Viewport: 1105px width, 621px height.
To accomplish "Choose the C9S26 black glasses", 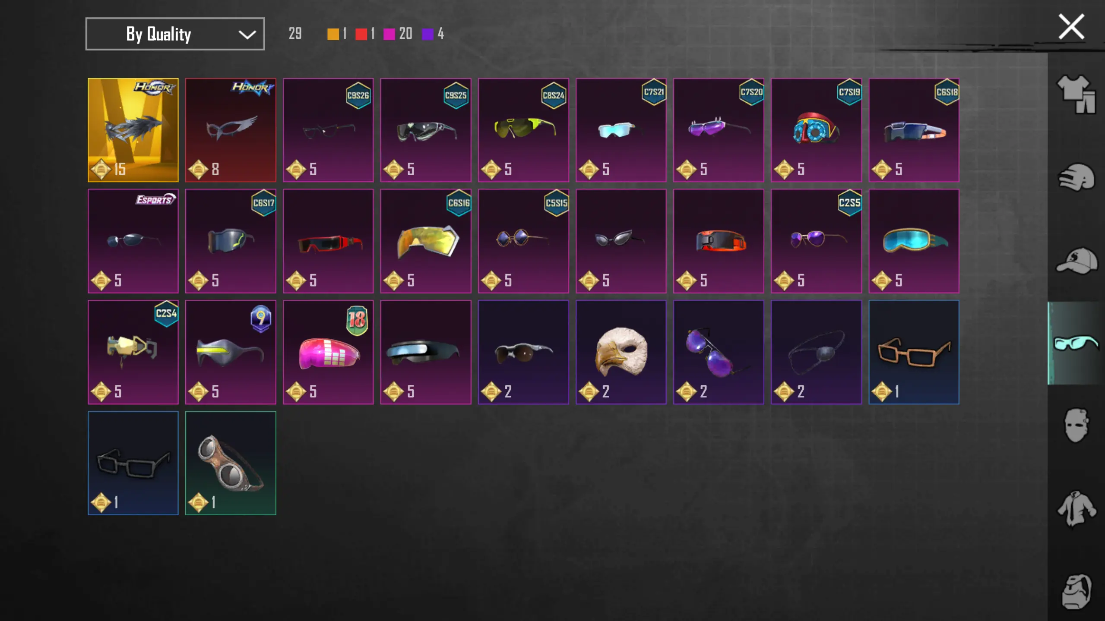I will tap(328, 130).
